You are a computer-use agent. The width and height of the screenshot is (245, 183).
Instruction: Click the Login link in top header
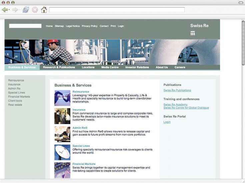click(121, 26)
